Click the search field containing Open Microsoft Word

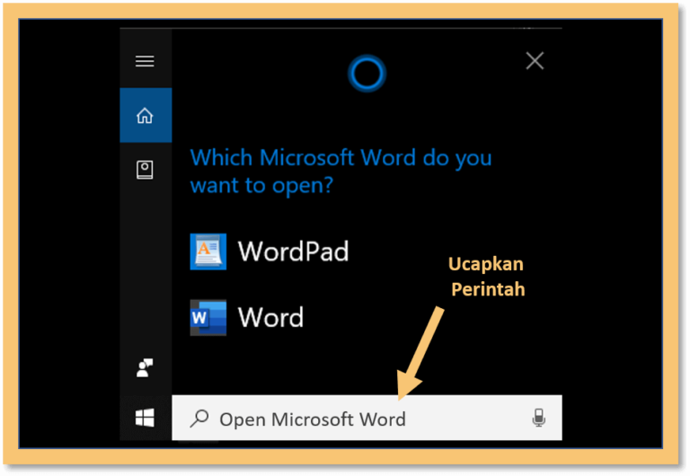pyautogui.click(x=367, y=418)
